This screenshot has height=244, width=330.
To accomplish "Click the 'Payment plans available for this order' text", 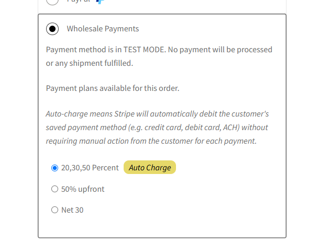I will point(113,88).
